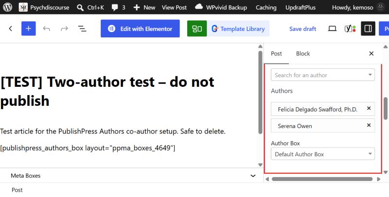389x197 pixels.
Task: View the 3 pending comments
Action: 118,8
